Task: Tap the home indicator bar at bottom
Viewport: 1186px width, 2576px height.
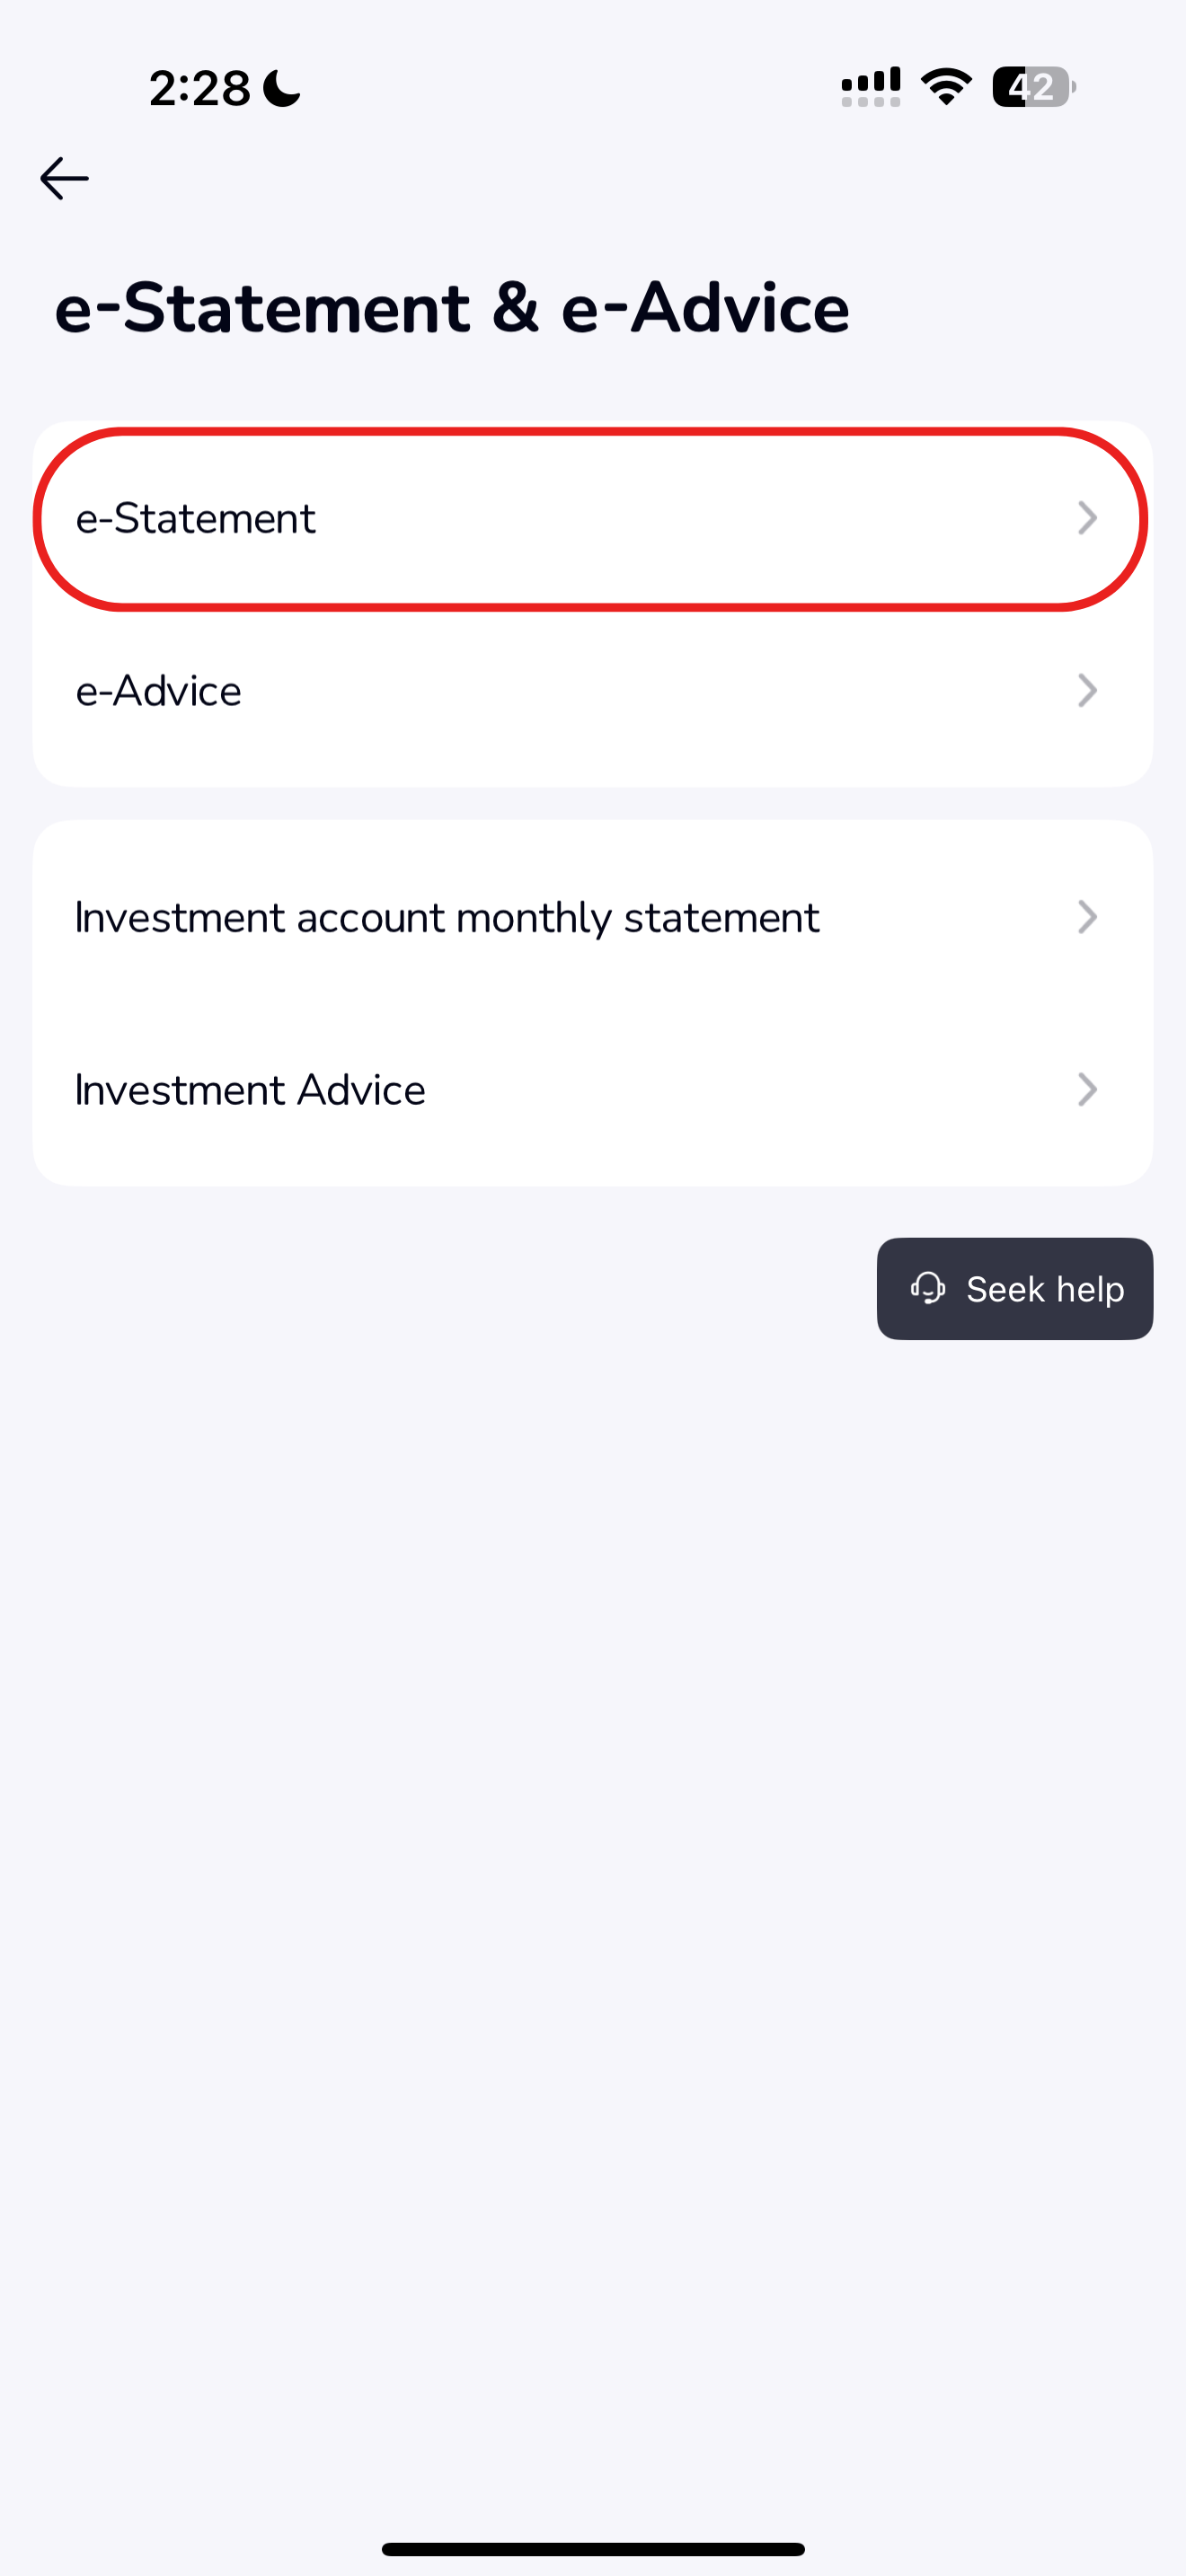Action: click(593, 2549)
